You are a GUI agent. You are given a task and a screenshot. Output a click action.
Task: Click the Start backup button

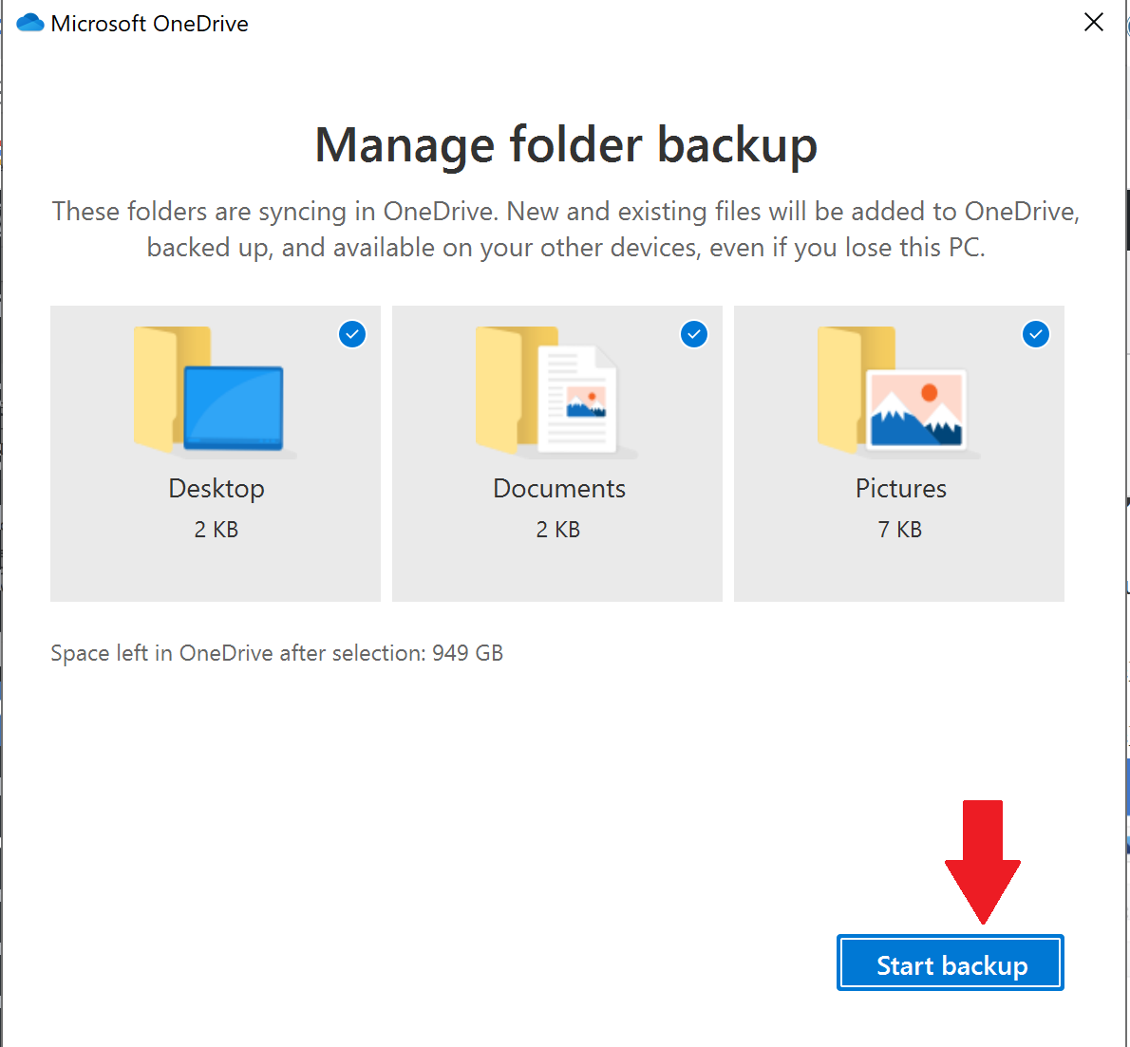(950, 963)
